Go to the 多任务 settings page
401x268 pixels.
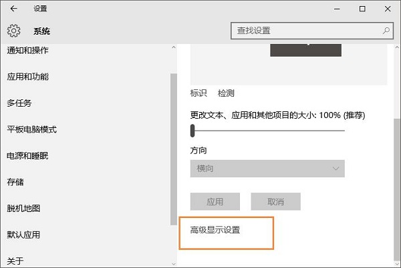tap(19, 103)
